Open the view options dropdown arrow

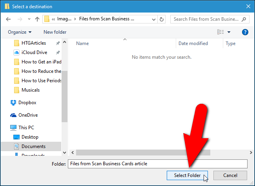(x=229, y=32)
